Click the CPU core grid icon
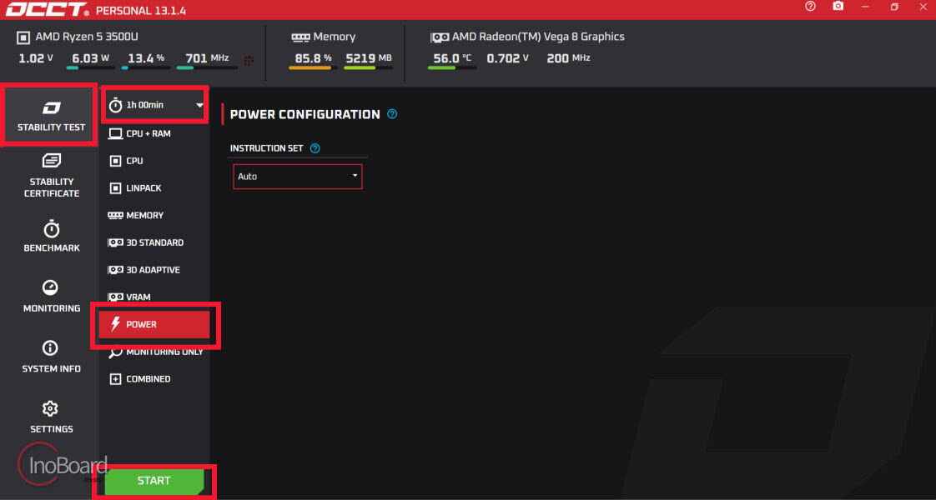 (x=249, y=60)
